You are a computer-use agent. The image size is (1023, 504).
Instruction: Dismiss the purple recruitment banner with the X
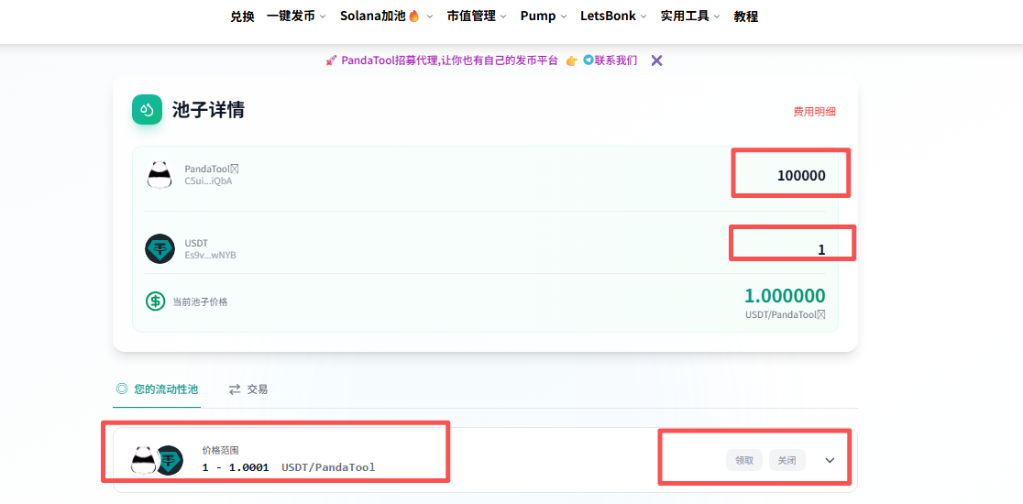pos(656,60)
